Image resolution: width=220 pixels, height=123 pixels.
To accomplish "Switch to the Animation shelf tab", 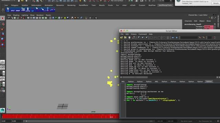I will click(x=49, y=5).
